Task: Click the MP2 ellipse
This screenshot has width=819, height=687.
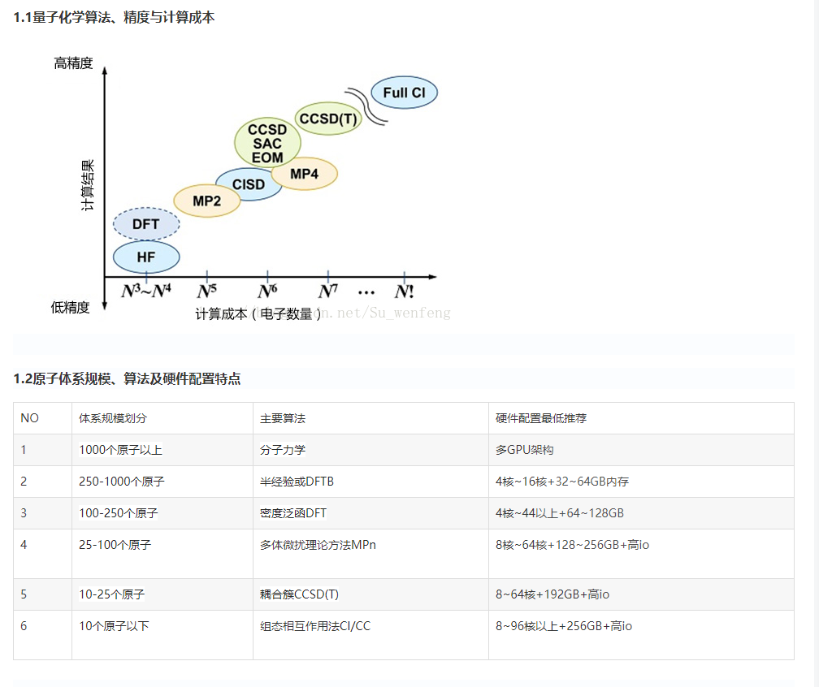Action: tap(207, 199)
